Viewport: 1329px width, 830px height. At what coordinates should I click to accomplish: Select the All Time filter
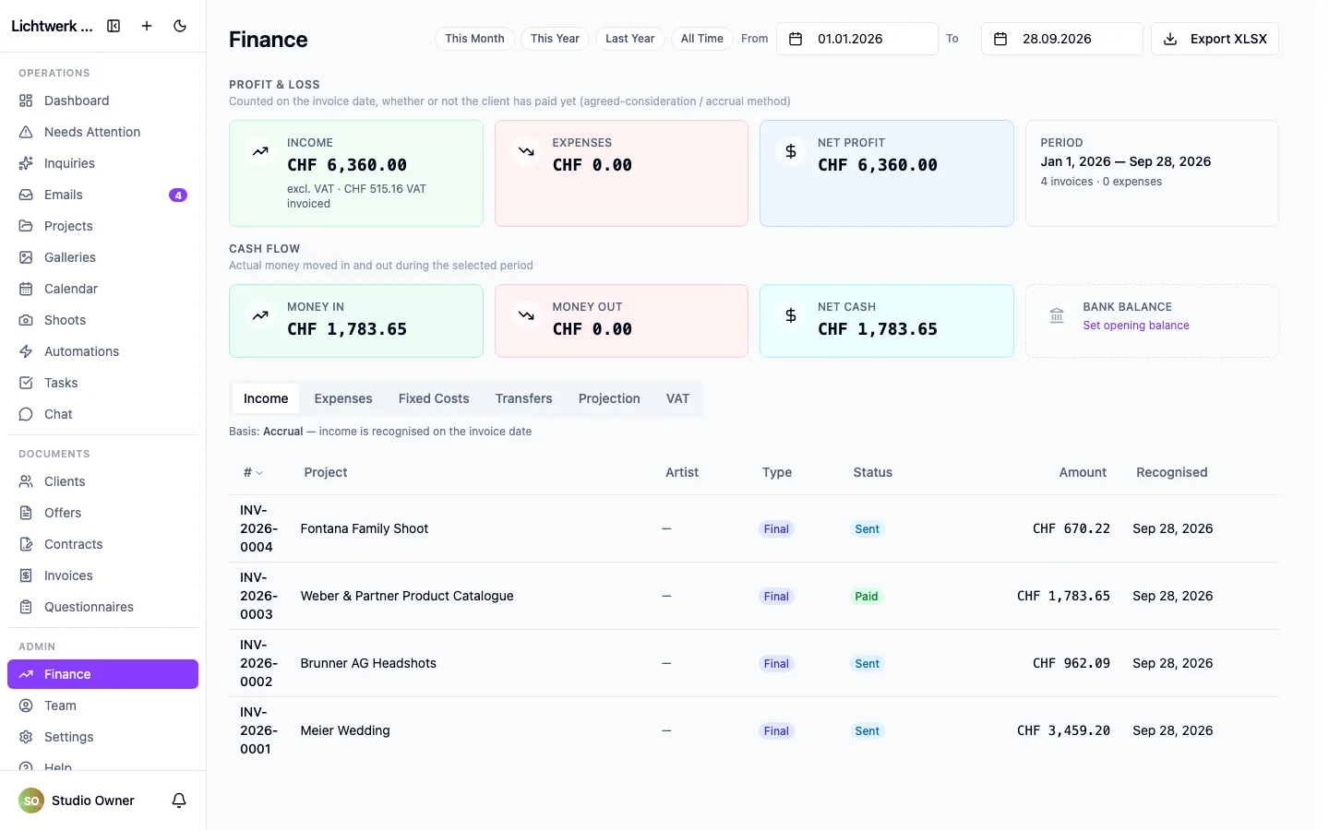click(x=702, y=39)
